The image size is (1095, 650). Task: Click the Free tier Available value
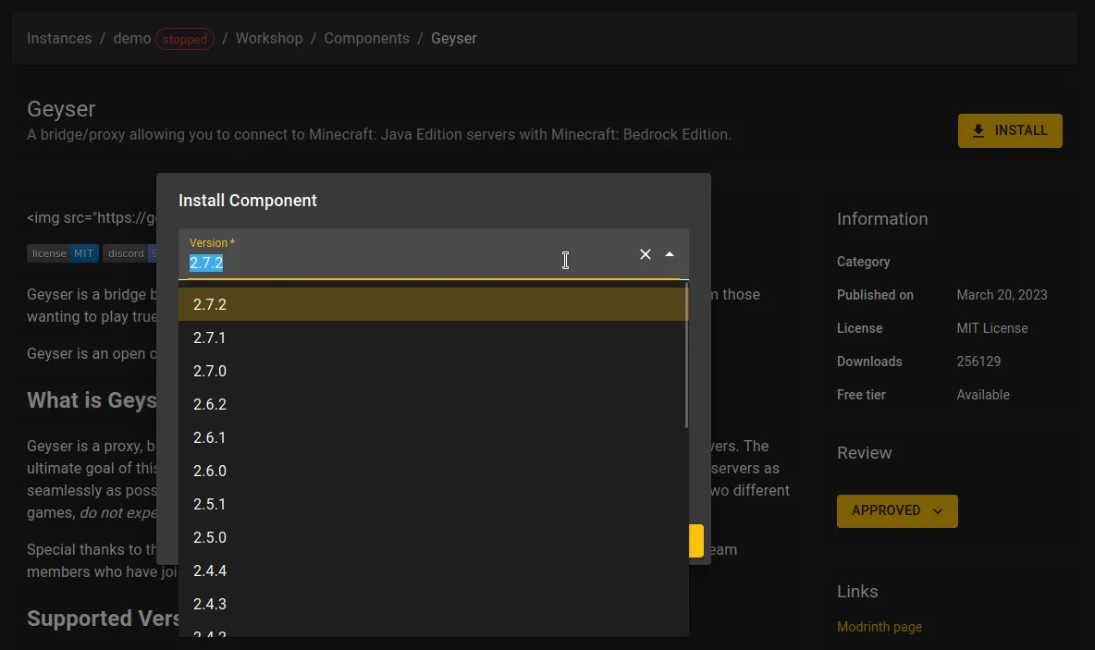coord(982,395)
